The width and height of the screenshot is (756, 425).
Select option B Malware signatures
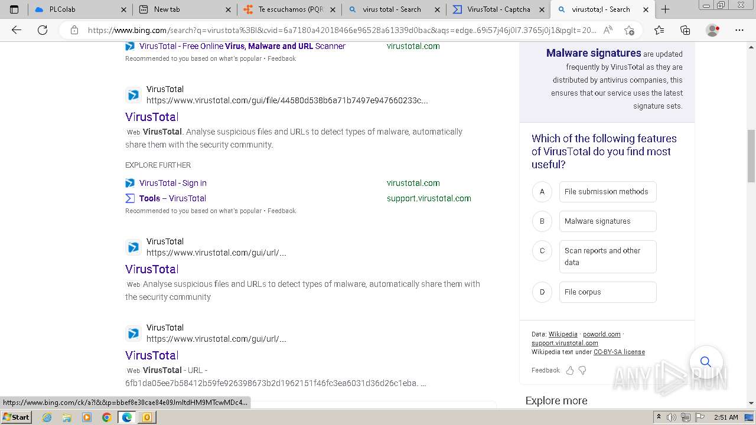[608, 221]
